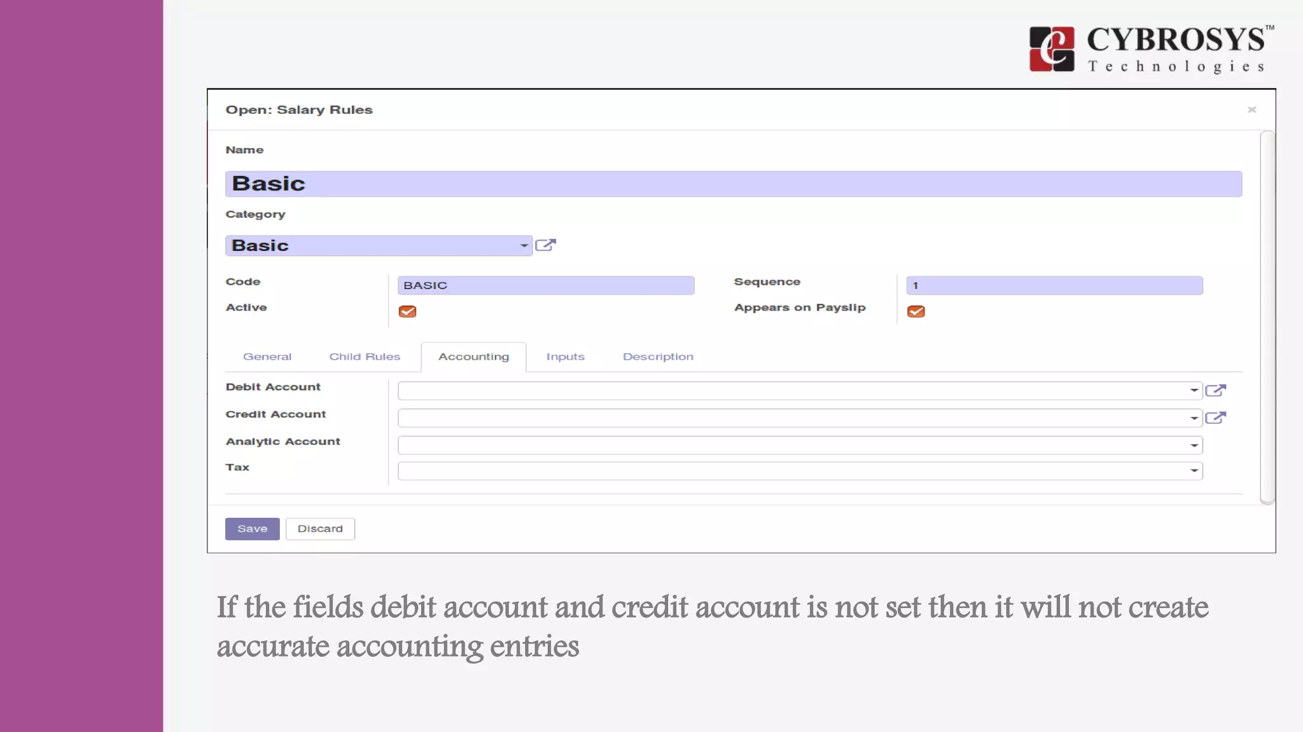Open the Tax dropdown

[x=1194, y=471]
